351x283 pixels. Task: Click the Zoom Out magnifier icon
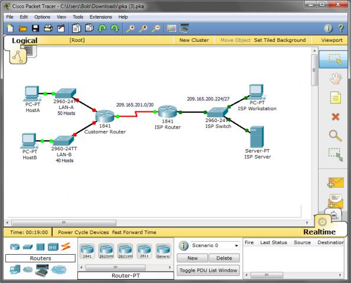[x=156, y=28]
